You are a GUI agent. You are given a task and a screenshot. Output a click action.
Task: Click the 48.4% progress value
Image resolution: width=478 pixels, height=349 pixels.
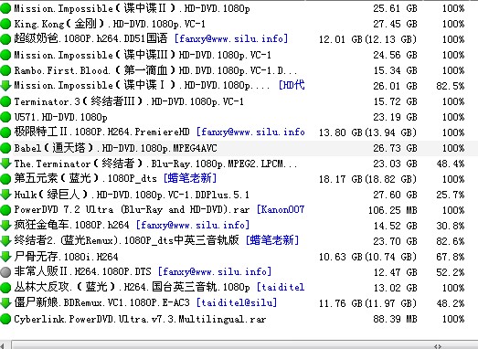(x=451, y=164)
